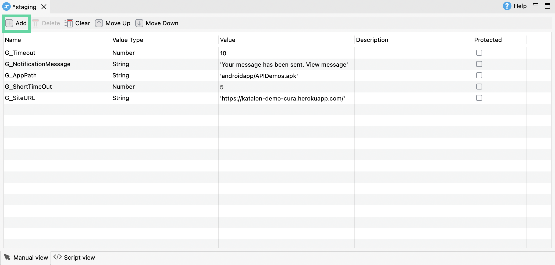Select the G_Timeout name cell
Image resolution: width=555 pixels, height=265 pixels.
pyautogui.click(x=57, y=53)
